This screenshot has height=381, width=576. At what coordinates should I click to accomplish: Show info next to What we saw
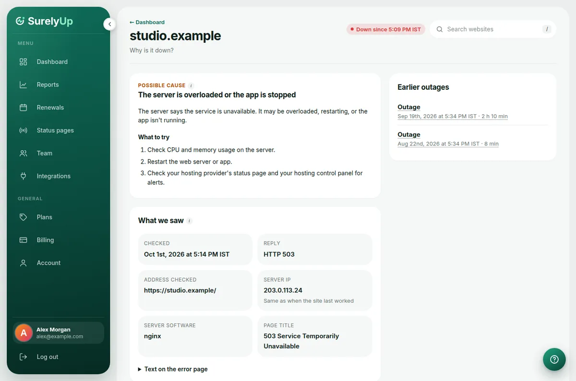point(190,221)
